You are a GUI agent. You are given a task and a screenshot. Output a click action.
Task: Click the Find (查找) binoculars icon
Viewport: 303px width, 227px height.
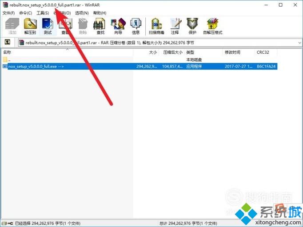[100, 26]
